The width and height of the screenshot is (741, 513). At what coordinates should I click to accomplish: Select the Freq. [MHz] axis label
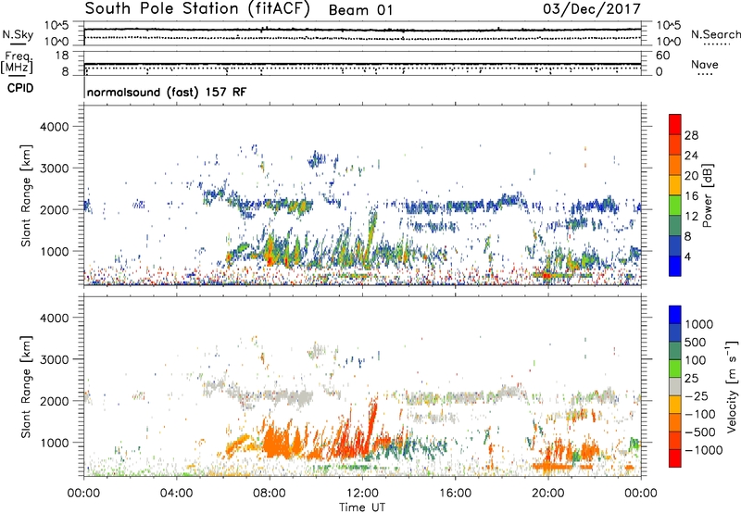tap(17, 63)
